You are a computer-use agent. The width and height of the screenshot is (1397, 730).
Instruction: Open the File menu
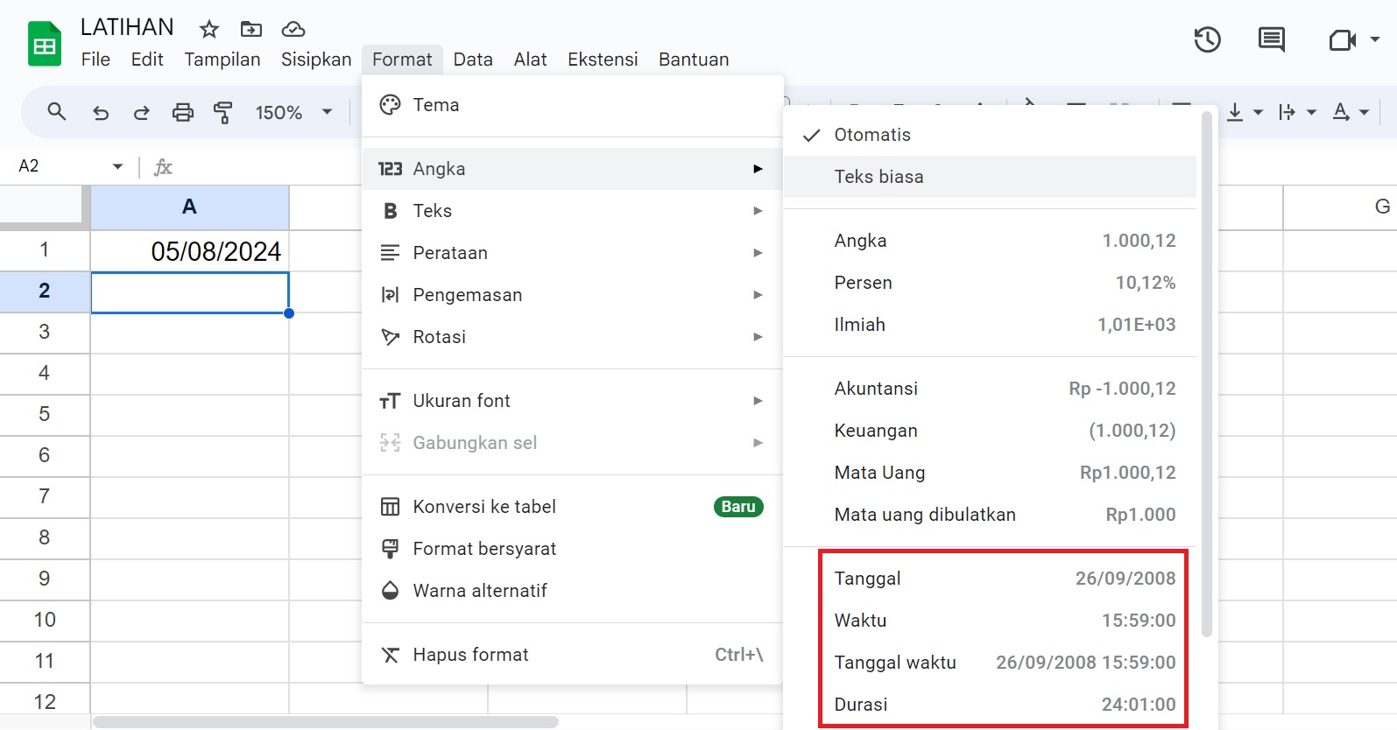click(x=95, y=60)
